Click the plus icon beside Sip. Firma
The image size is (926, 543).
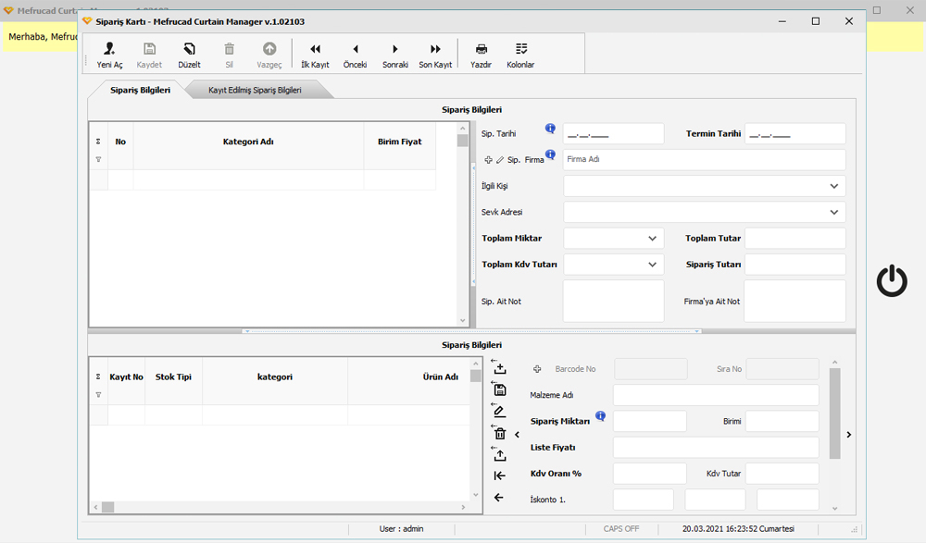[x=489, y=160]
